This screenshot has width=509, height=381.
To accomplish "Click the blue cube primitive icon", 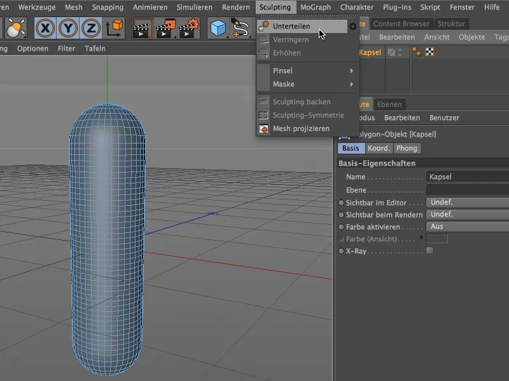I will pyautogui.click(x=218, y=28).
